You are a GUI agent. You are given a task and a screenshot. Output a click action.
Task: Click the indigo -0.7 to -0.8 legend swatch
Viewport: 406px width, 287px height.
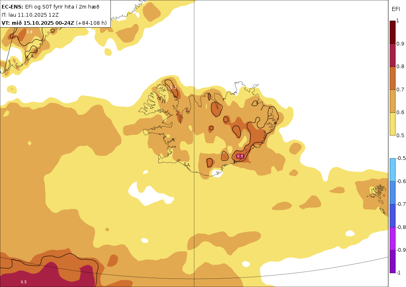pos(393,216)
